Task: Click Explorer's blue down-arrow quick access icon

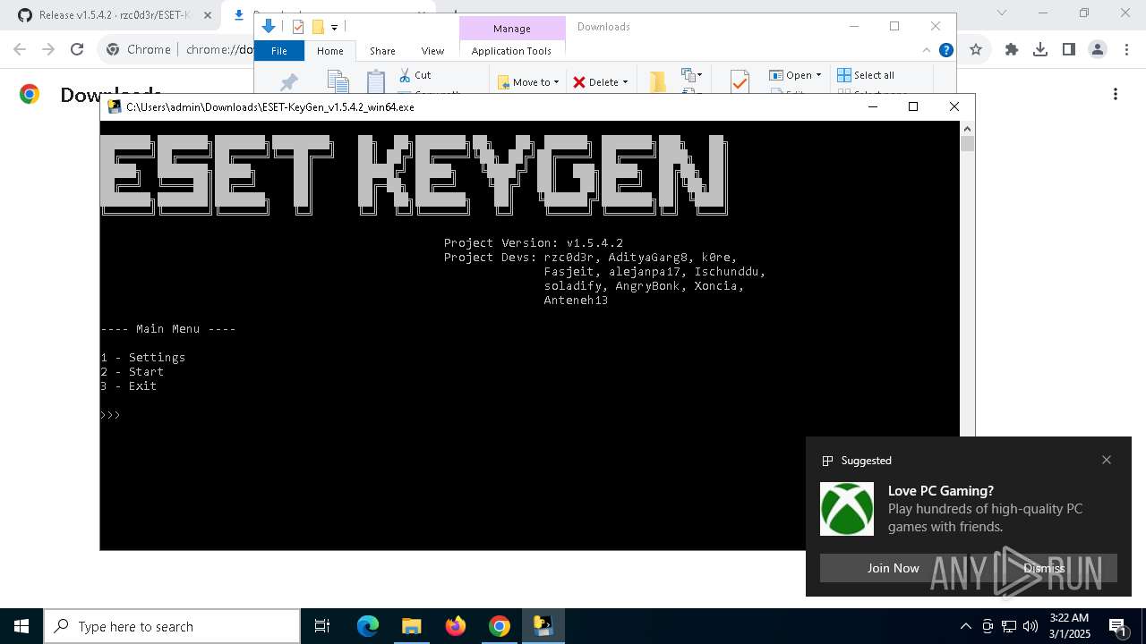Action: coord(269,27)
